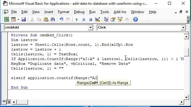Switch to Microsoft Excel view icon
This screenshot has width=191, height=107.
click(7, 19)
